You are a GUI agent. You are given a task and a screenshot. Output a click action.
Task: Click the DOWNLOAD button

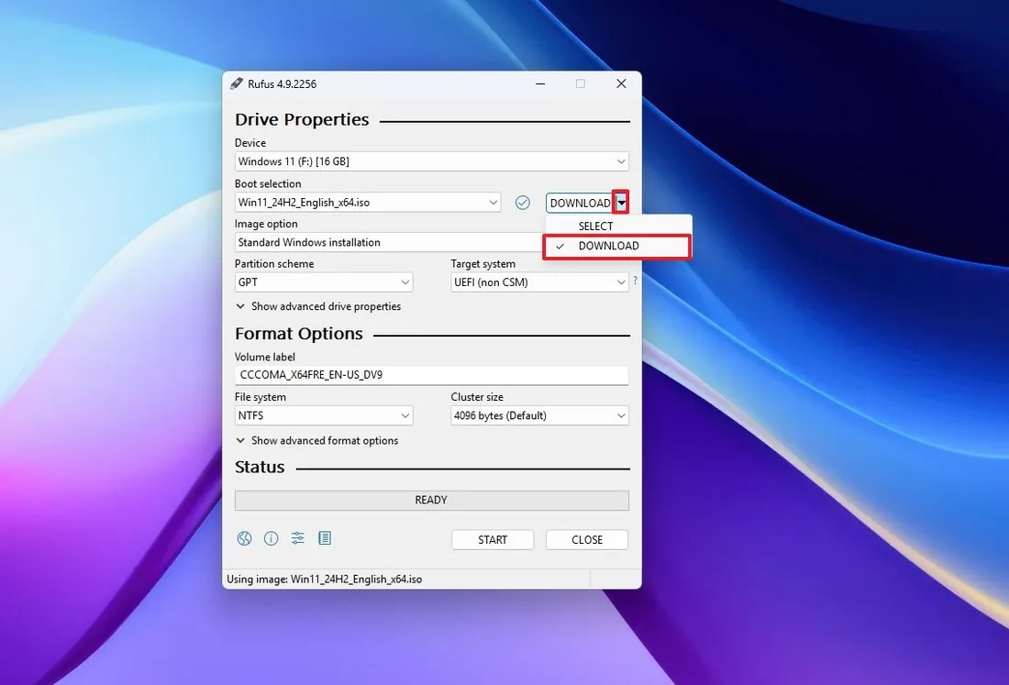click(580, 203)
